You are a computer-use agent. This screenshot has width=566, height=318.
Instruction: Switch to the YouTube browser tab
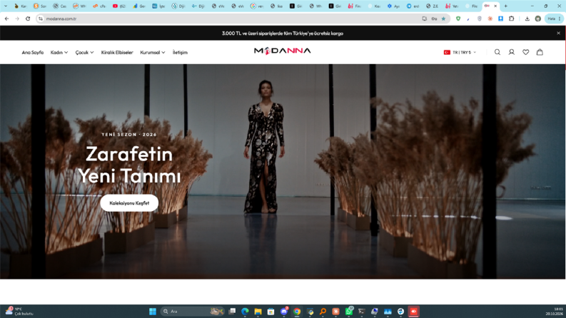click(x=118, y=6)
